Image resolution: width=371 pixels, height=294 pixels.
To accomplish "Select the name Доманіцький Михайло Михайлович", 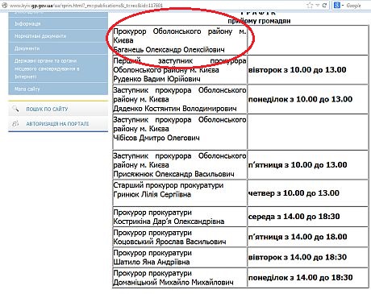I will point(173,283).
